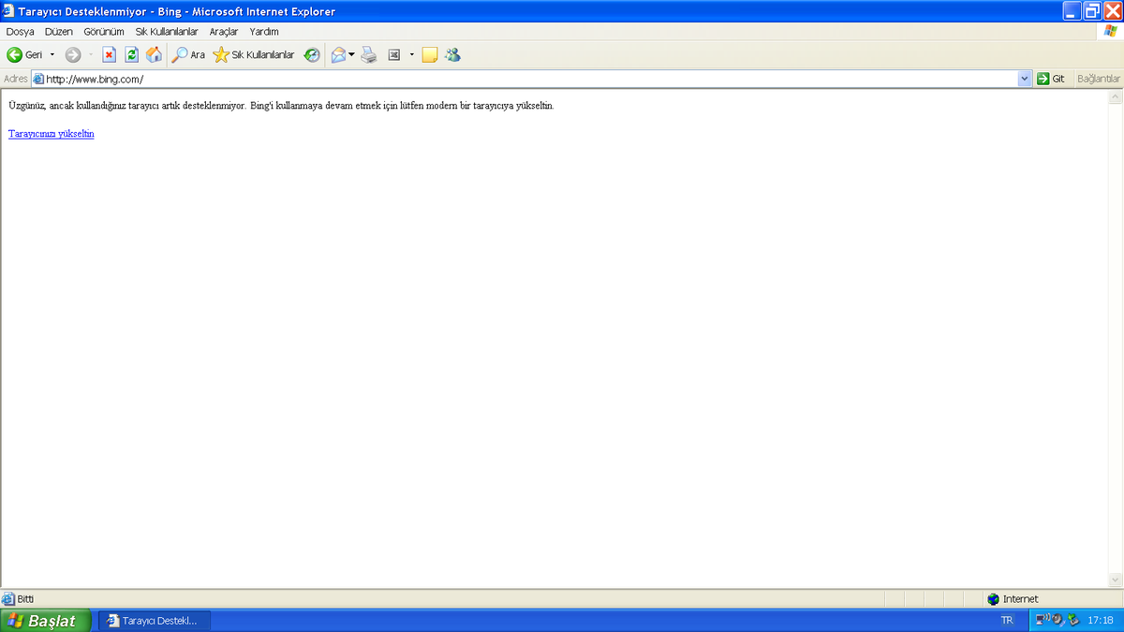The width and height of the screenshot is (1124, 632).
Task: Launch the Messenger people icon
Action: [452, 54]
